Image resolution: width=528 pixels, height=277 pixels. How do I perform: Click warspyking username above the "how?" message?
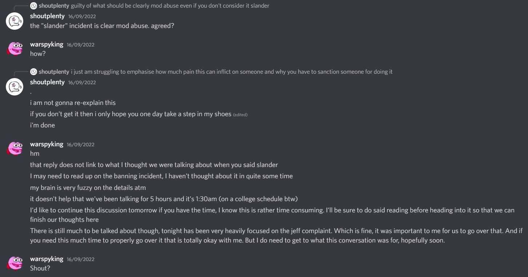[47, 44]
